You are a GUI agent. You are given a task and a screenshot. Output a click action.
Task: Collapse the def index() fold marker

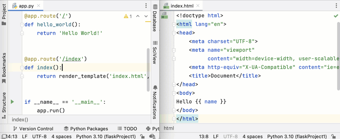(22, 68)
